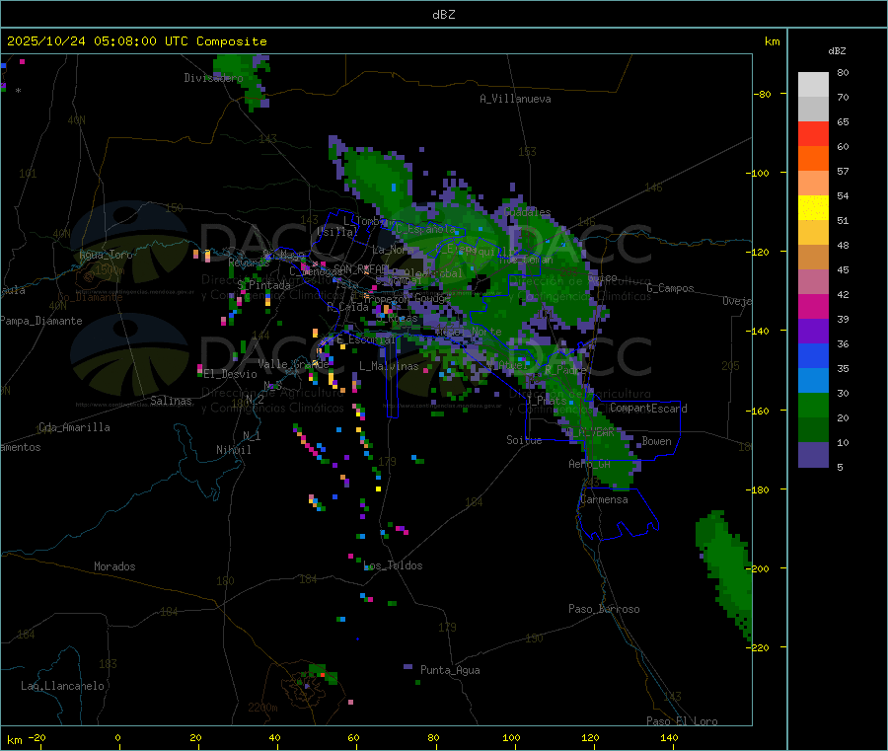The height and width of the screenshot is (751, 888).
Task: Click the 'Paso_Barroso' map label
Action: (604, 609)
